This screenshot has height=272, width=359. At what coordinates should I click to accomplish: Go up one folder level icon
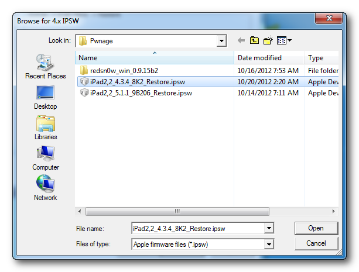[x=254, y=40]
